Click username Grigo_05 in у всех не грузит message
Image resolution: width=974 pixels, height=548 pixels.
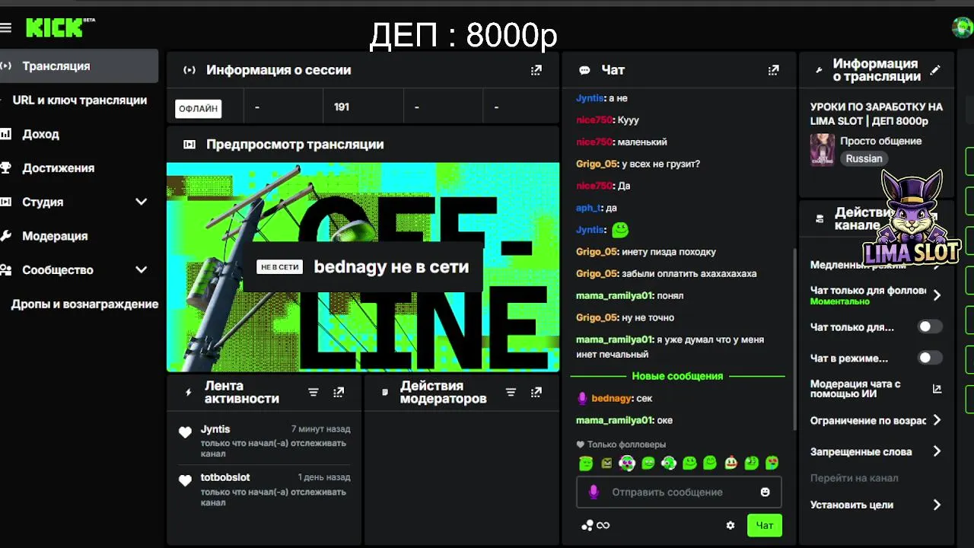pyautogui.click(x=597, y=164)
